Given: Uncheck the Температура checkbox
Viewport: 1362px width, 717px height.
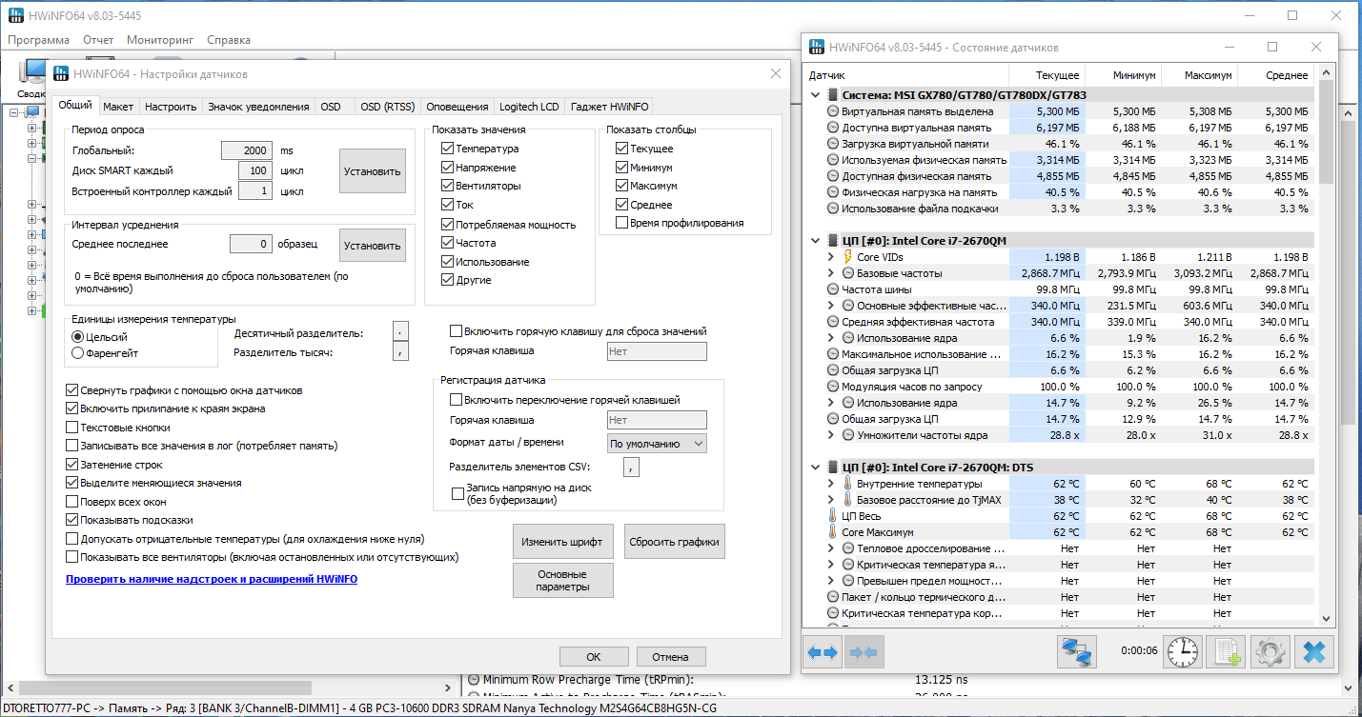Looking at the screenshot, I should [x=447, y=149].
